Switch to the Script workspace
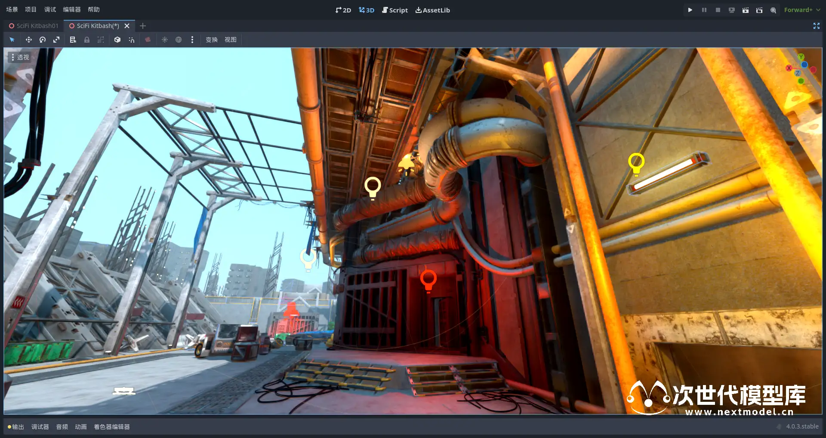 click(x=395, y=10)
